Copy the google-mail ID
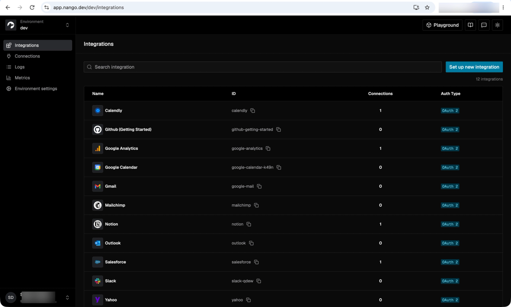Image resolution: width=511 pixels, height=307 pixels. pyautogui.click(x=259, y=186)
